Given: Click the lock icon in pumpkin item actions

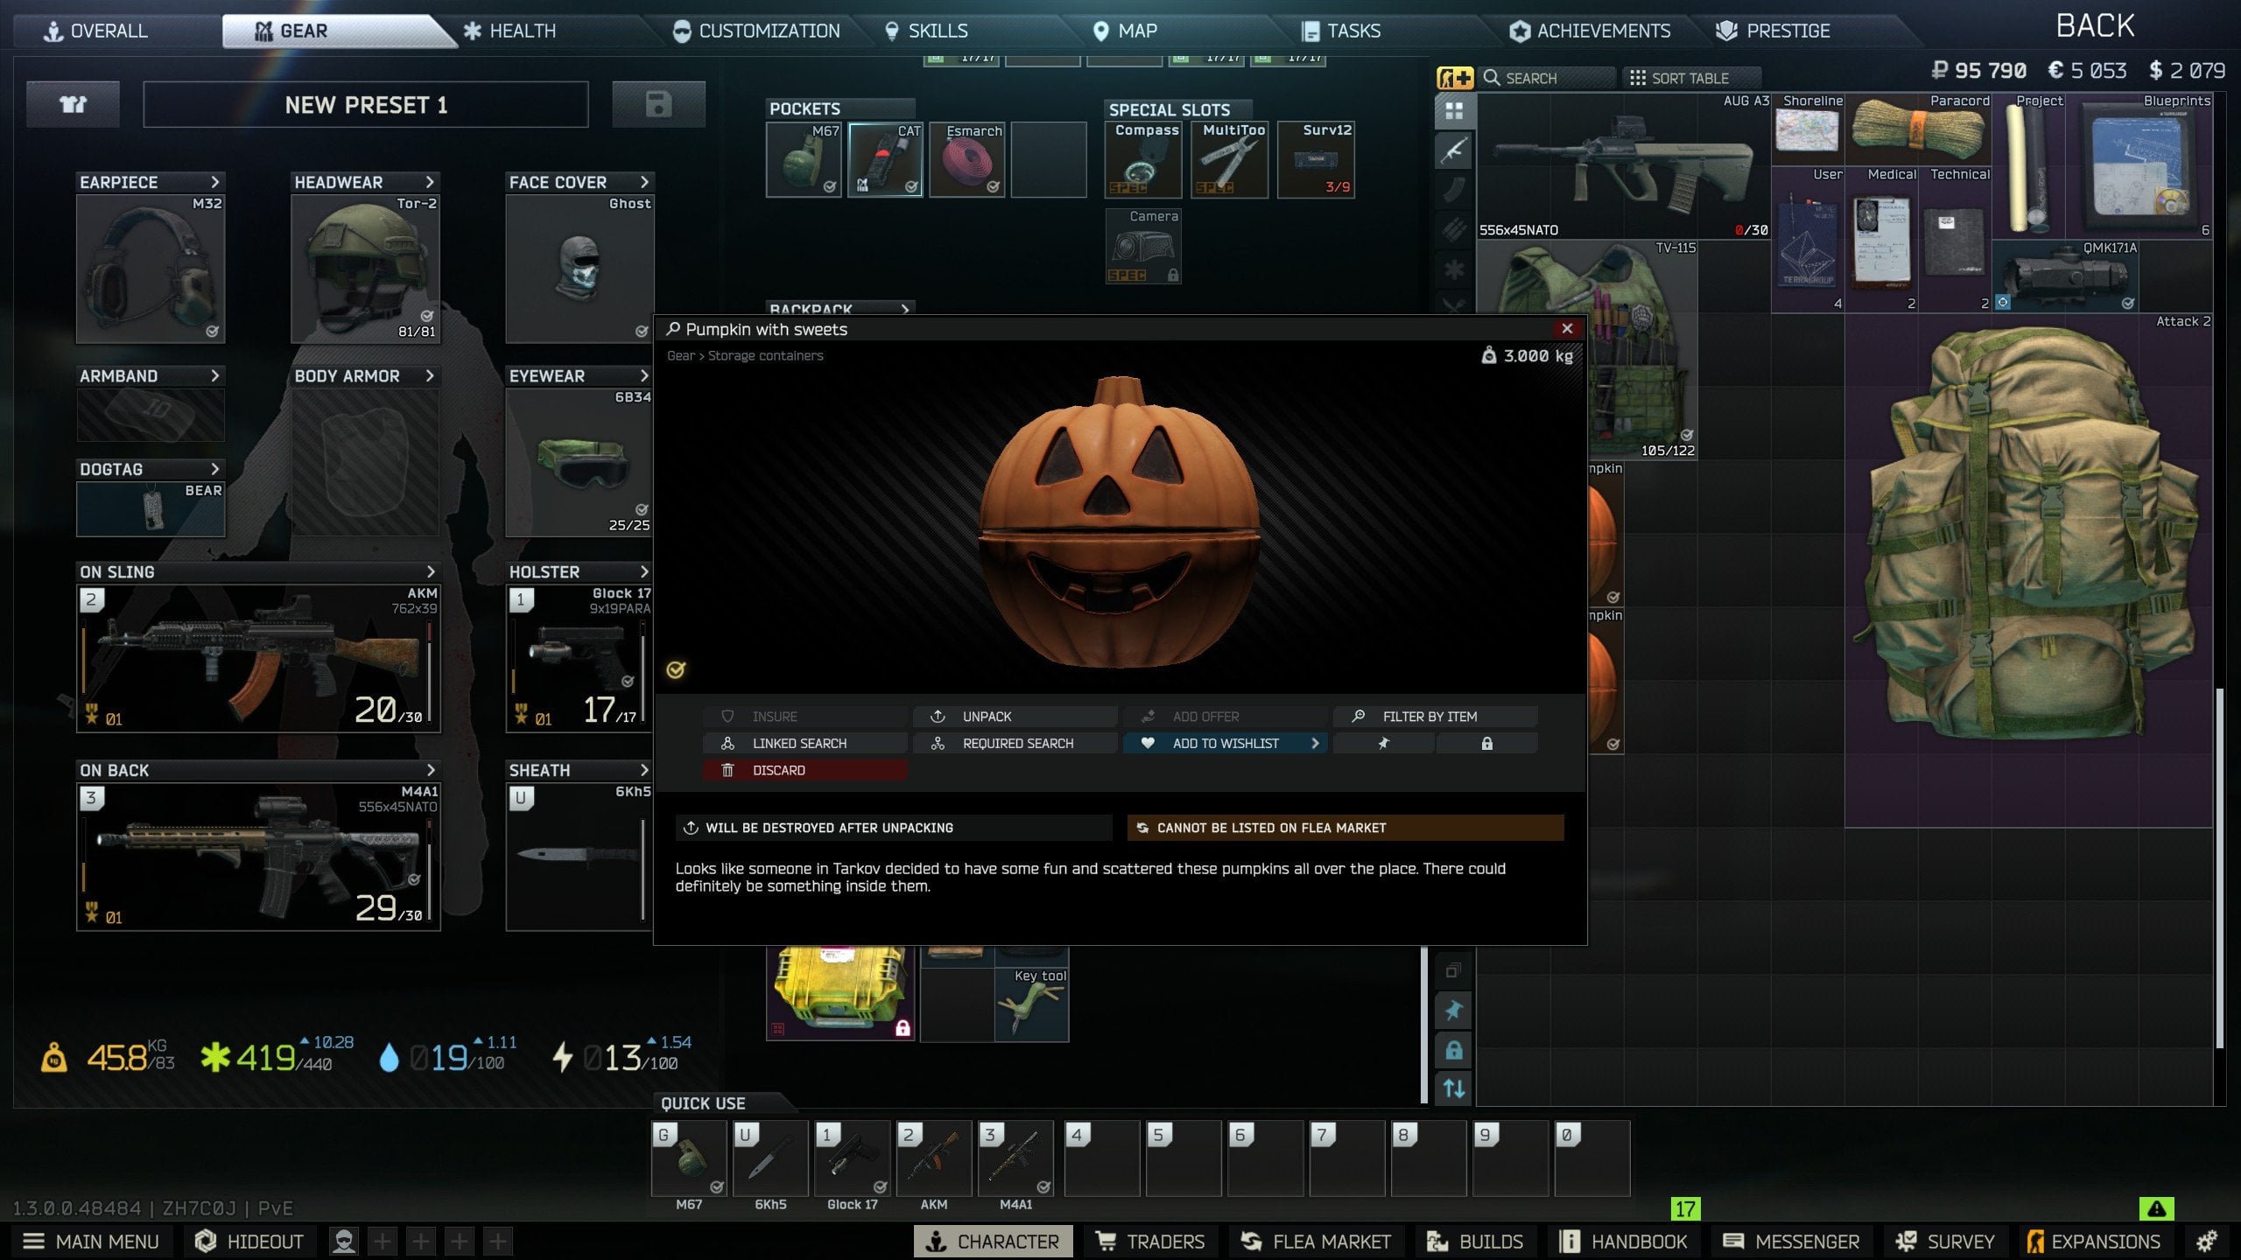Looking at the screenshot, I should coord(1486,743).
